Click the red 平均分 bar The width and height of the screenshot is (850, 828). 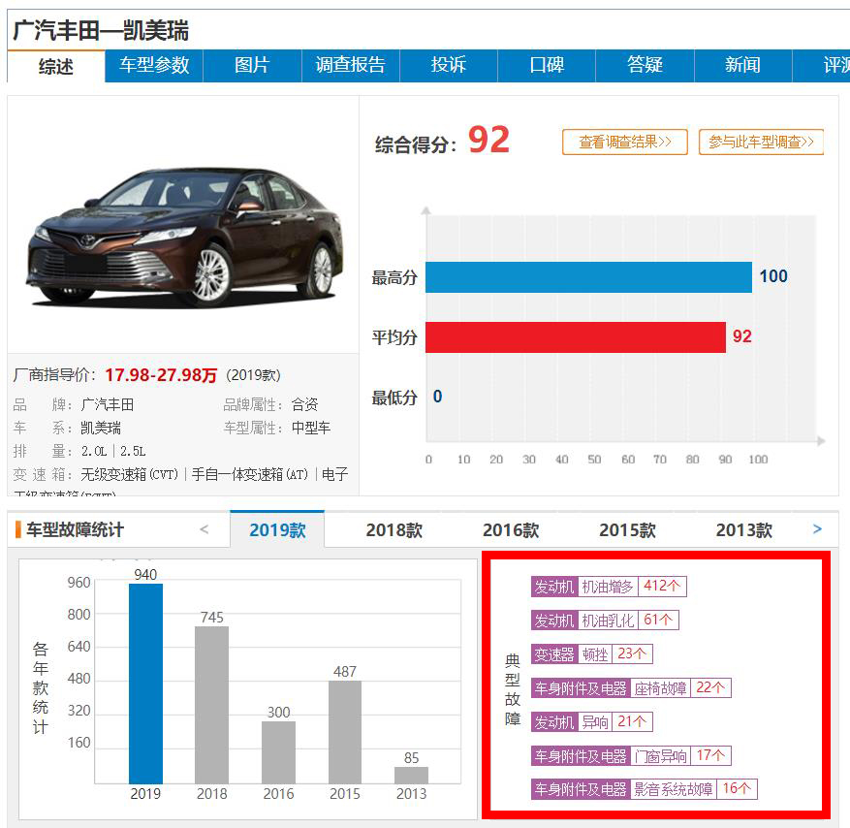pyautogui.click(x=576, y=337)
